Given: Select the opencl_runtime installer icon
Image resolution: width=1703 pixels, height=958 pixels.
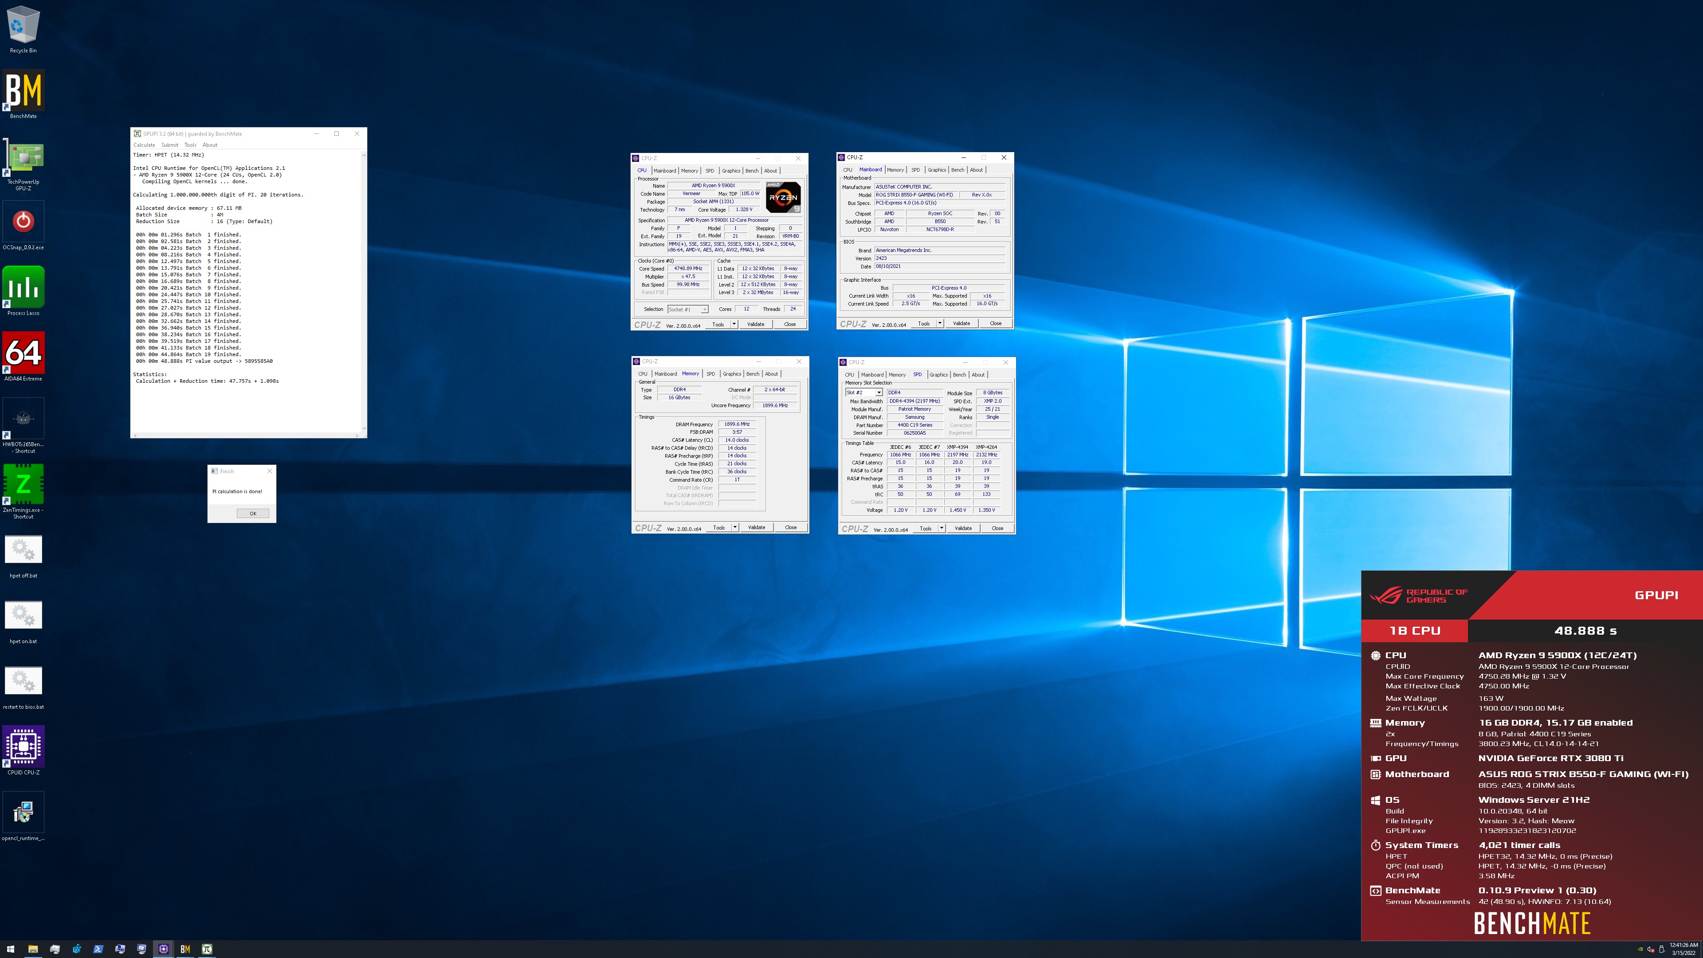Looking at the screenshot, I should click(x=23, y=817).
